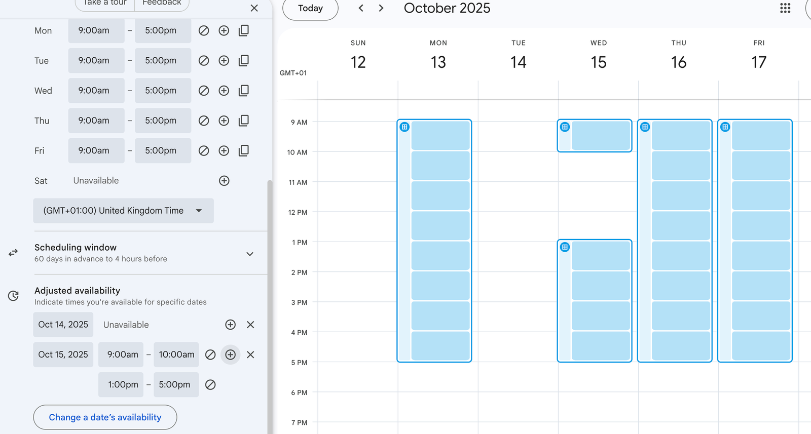Open the Google apps grid

point(785,8)
